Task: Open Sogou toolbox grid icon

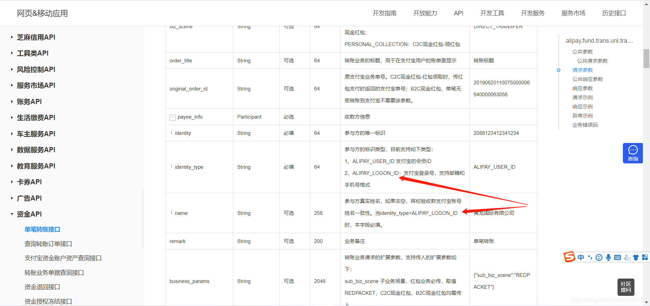Action: point(645,258)
